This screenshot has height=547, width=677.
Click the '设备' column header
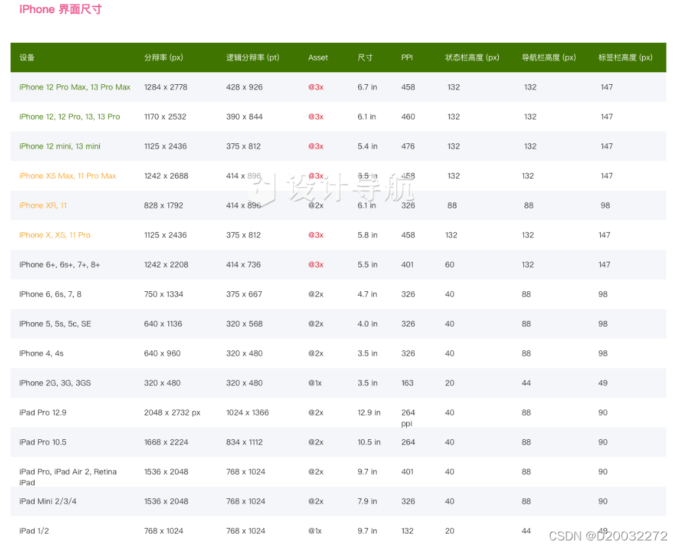27,57
